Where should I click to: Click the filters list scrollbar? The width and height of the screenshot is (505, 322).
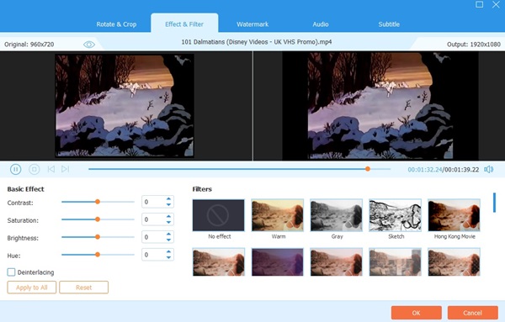coord(494,203)
